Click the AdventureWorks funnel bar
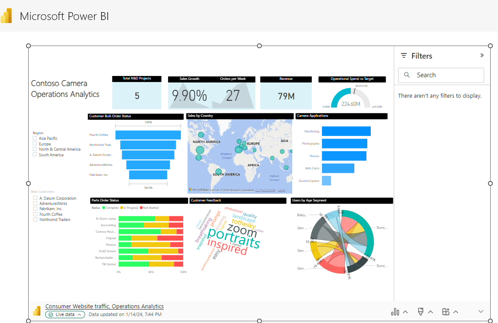The image size is (498, 323). tap(148, 165)
